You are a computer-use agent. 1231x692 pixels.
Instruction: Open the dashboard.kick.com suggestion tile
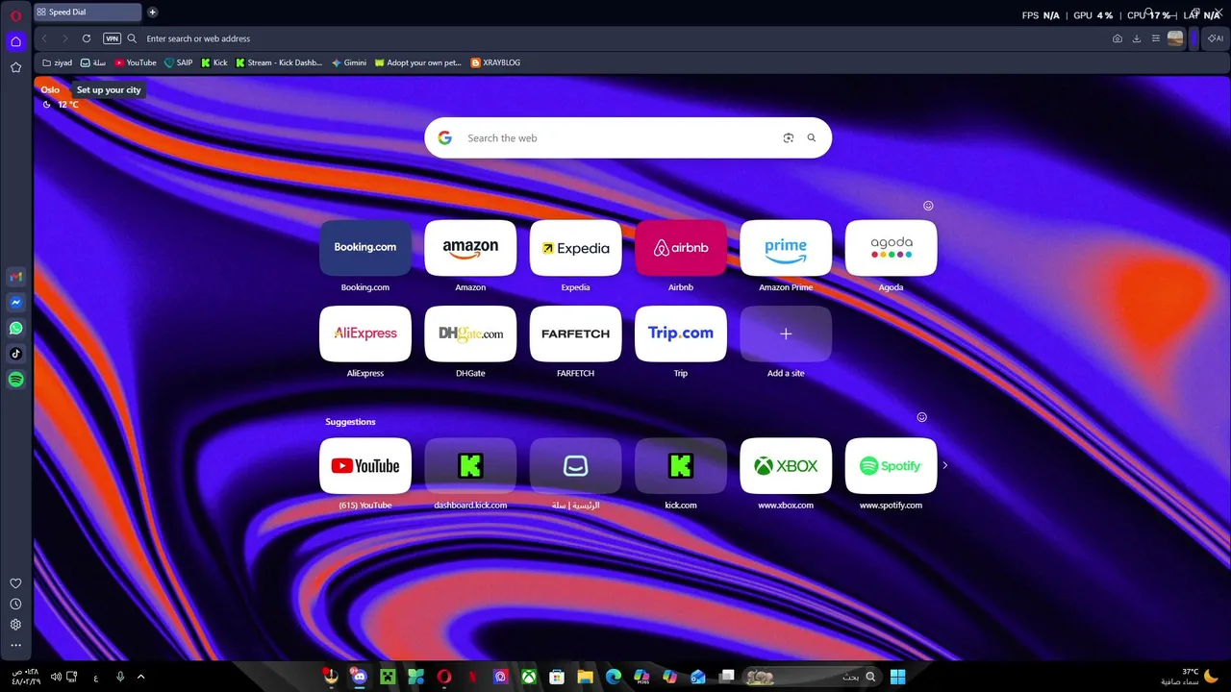tap(470, 466)
